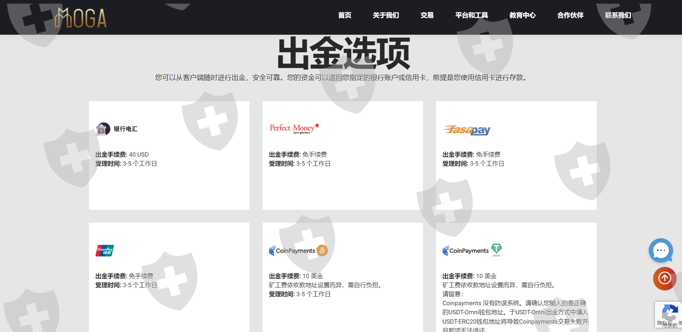Click the Perfect Money logo
Screen dimensions: 682x332
(x=294, y=129)
